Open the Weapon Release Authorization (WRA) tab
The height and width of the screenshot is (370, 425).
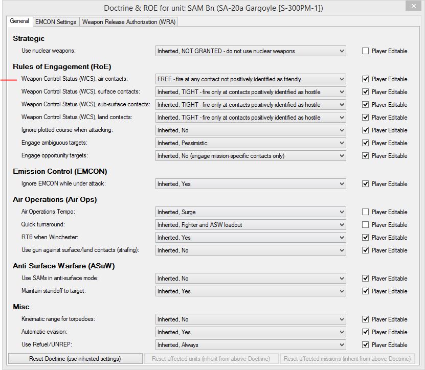click(x=129, y=21)
